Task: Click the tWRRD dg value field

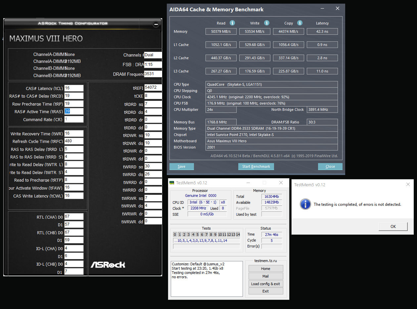Action: (153, 174)
